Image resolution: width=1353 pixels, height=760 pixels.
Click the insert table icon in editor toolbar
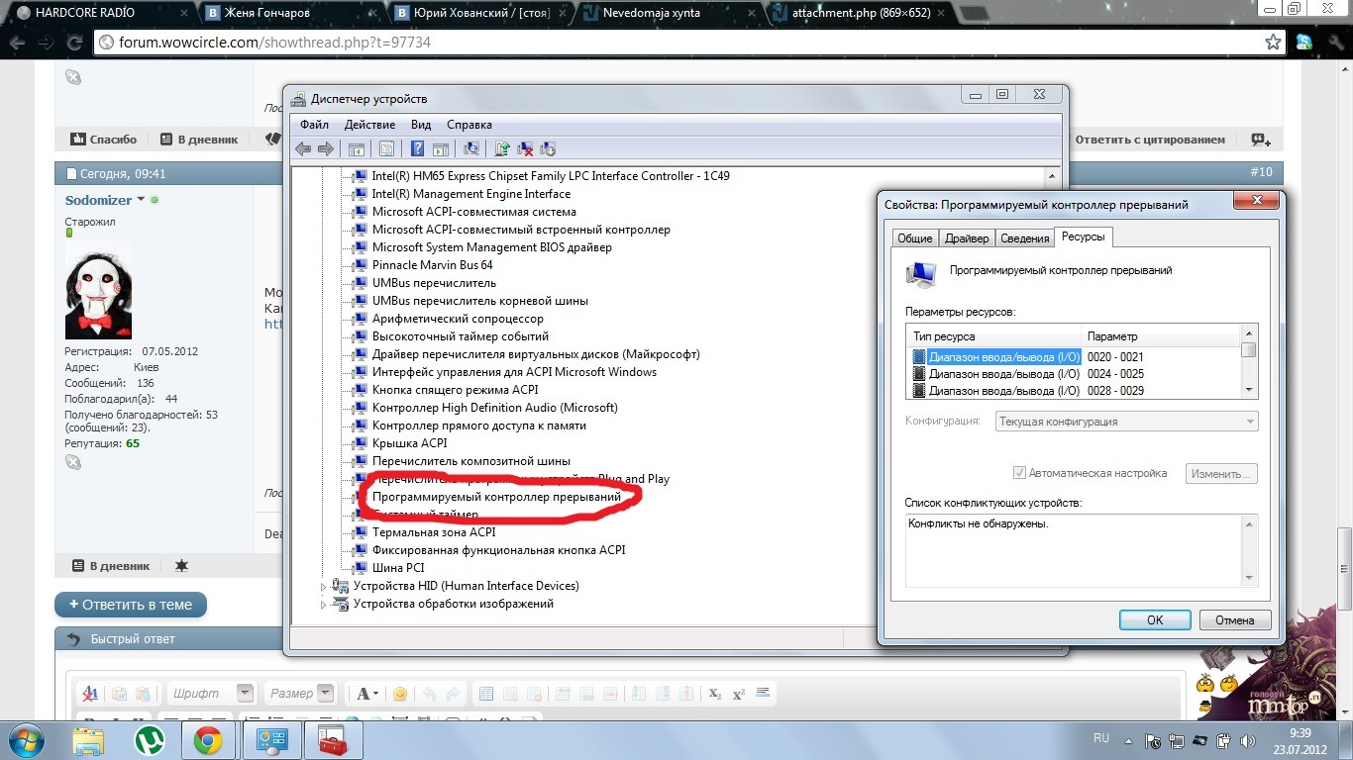pos(485,694)
